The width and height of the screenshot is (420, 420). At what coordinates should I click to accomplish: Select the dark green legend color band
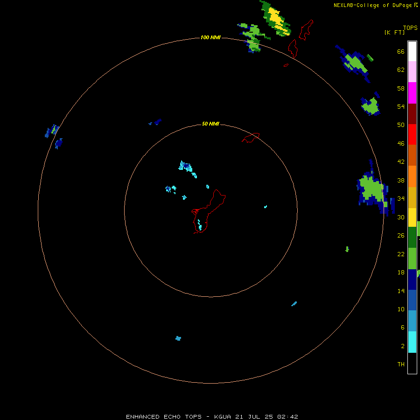412,238
